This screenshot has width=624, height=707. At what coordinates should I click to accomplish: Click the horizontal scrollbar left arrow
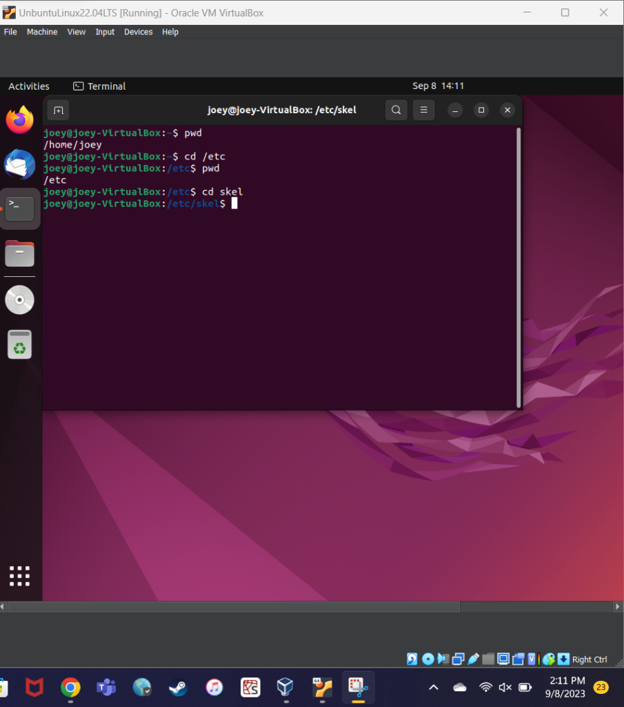tap(2, 607)
